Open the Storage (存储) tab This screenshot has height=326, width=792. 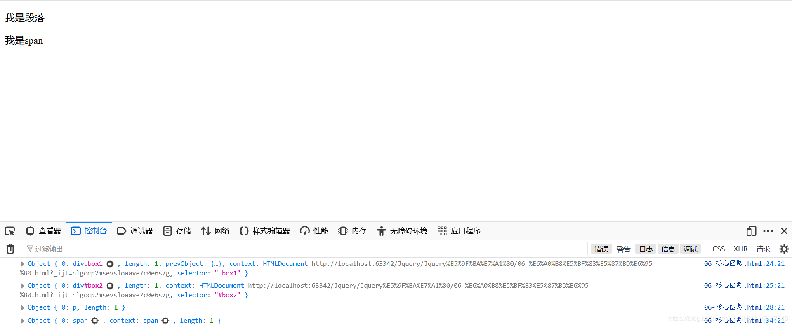click(x=177, y=231)
